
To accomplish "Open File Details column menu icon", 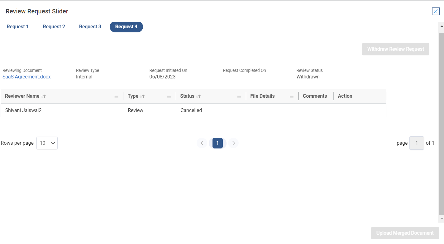I will coord(292,96).
